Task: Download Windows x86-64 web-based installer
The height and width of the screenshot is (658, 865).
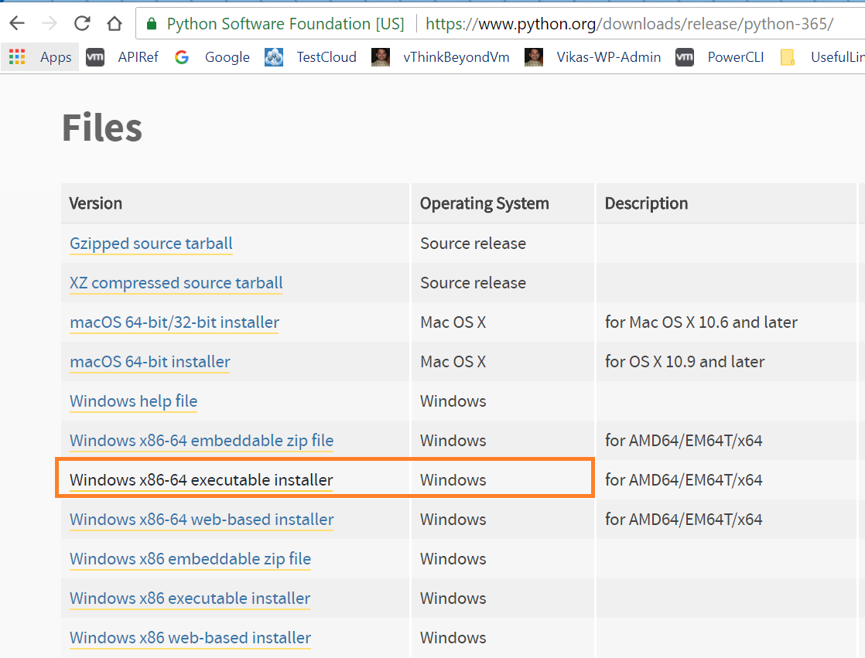Action: (202, 520)
